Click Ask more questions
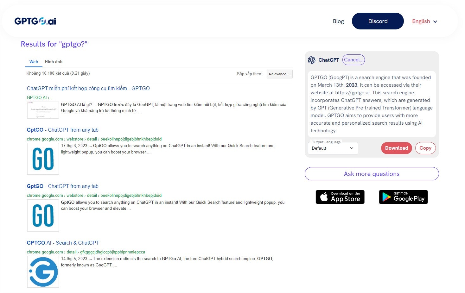The image size is (465, 293). [x=372, y=174]
